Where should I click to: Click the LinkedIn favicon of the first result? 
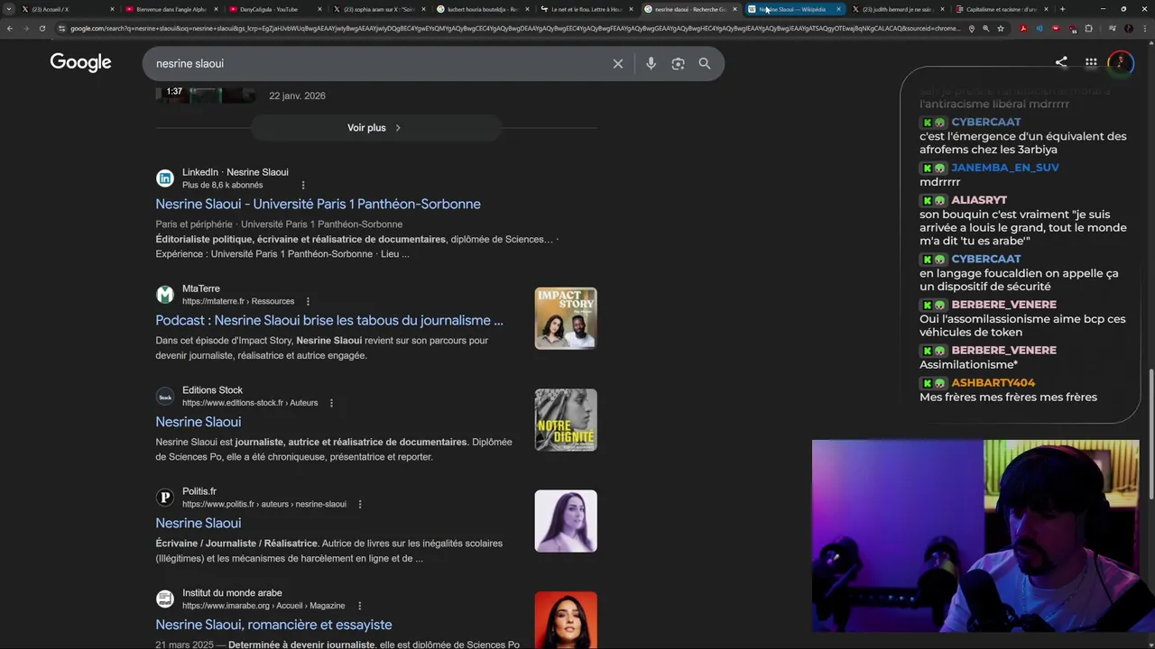pyautogui.click(x=164, y=178)
